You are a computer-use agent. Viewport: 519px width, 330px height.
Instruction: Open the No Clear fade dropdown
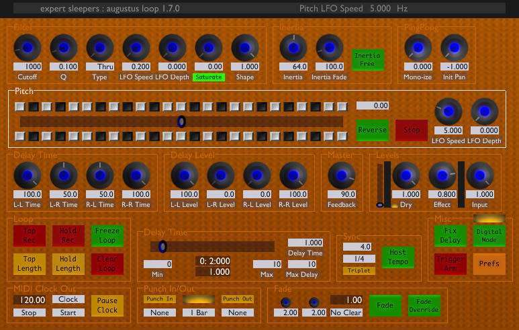[346, 313]
